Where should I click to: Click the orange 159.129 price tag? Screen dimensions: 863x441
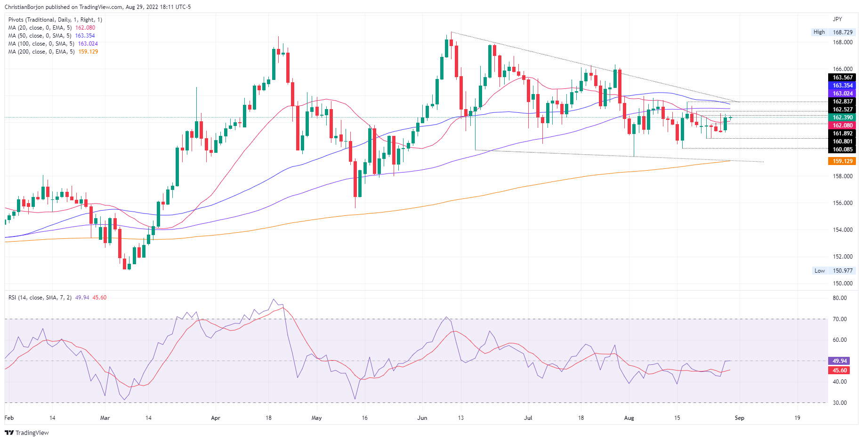coord(842,161)
